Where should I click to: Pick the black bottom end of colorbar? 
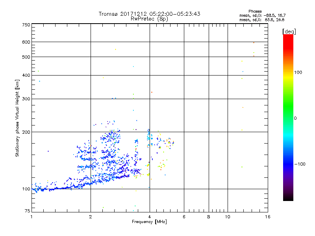click(x=288, y=199)
